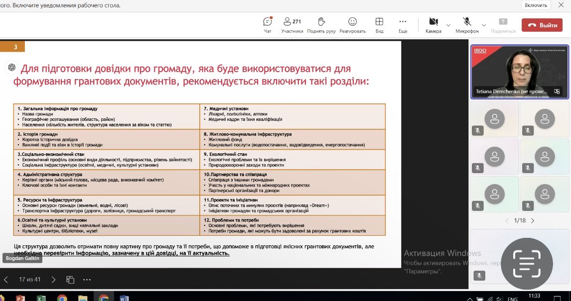Click the heading '7. Медичні установи'

[x=226, y=108]
